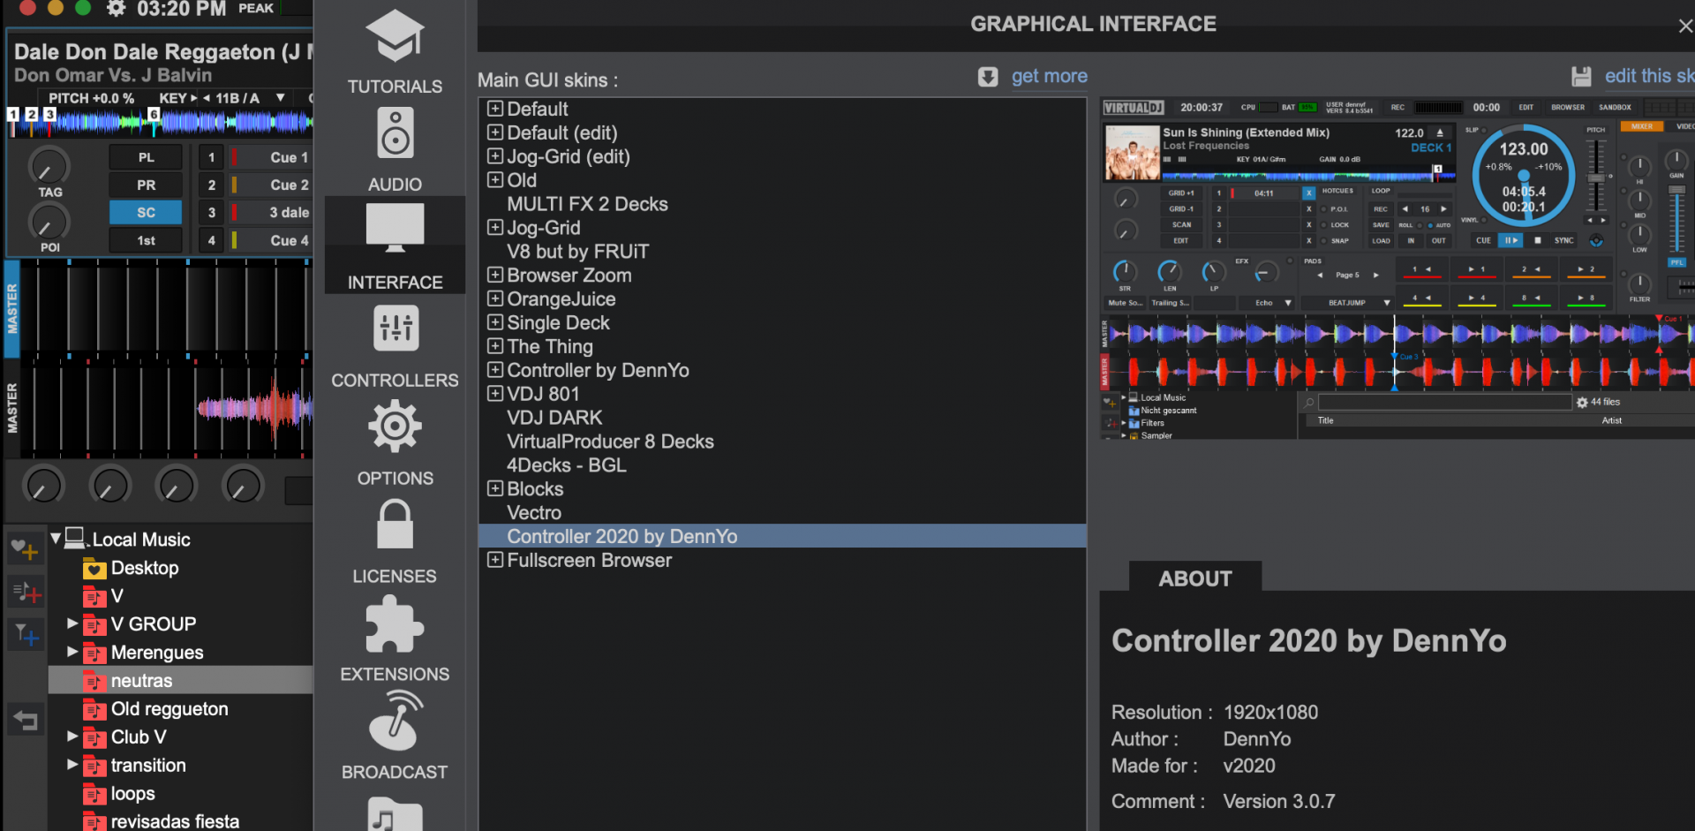Click the Cue 4 label button

tap(272, 240)
